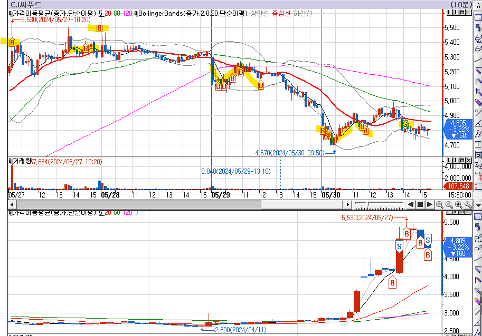Select the I-beam range tool in top toolbar
This screenshot has width=482, height=336.
pyautogui.click(x=478, y=144)
